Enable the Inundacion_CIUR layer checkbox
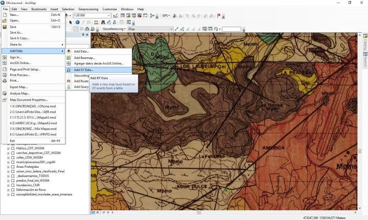368x220 pixels. (x=13, y=185)
